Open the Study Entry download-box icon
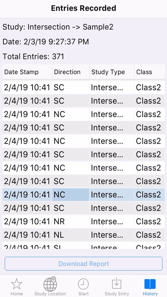The height and width of the screenshot is (297, 167). [117, 284]
